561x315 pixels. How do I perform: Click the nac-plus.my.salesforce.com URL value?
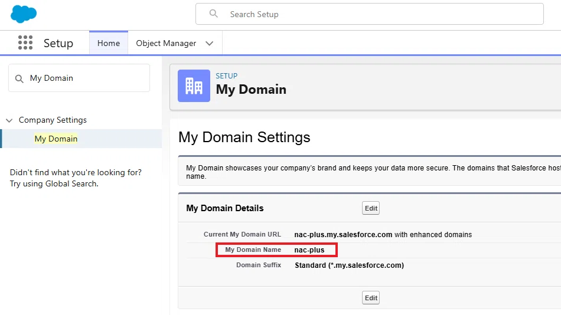click(343, 235)
